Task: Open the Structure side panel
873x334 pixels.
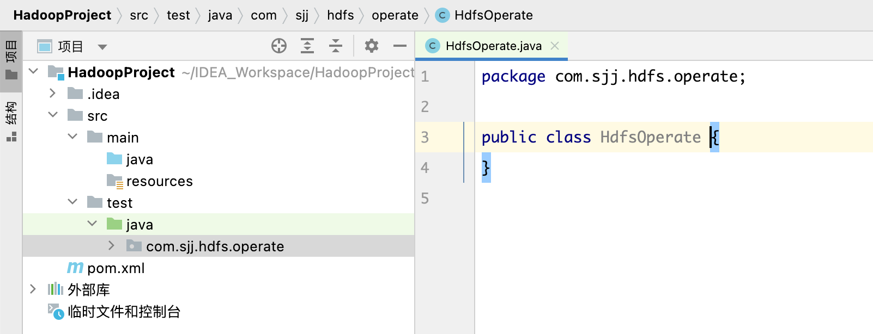Action: (11, 121)
